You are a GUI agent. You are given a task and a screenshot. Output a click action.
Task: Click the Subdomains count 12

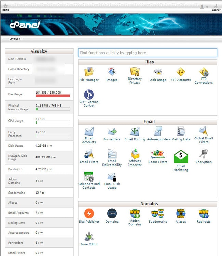(x=40, y=193)
